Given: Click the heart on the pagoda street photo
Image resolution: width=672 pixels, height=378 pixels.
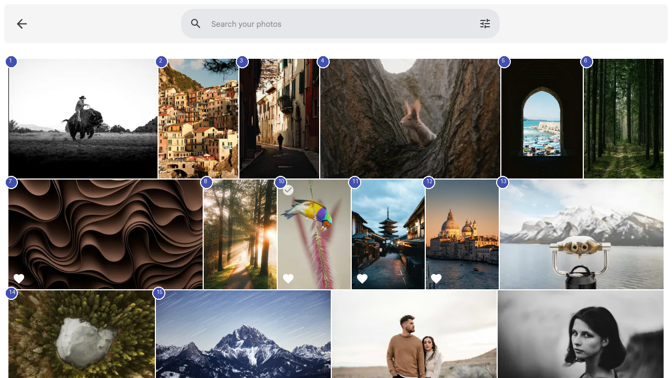Looking at the screenshot, I should click(362, 278).
